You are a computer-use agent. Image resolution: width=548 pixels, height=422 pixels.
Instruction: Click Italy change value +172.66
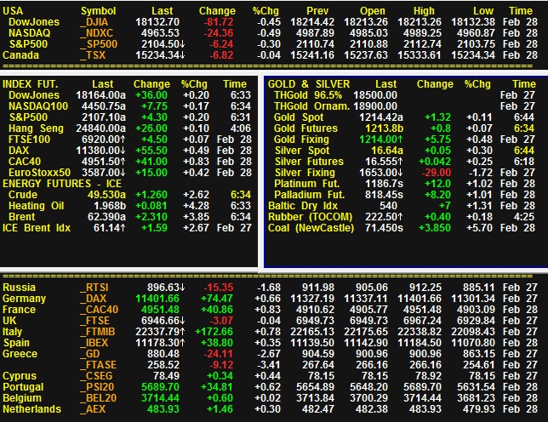[214, 332]
